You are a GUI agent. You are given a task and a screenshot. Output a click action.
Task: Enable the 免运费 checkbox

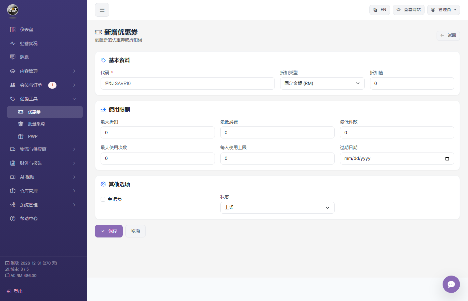103,199
